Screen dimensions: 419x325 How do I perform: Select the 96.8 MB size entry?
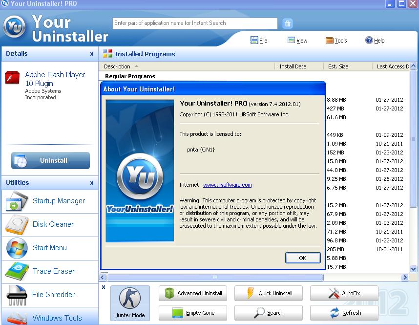336,240
